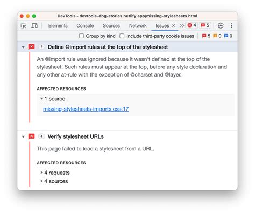
Task: Click the count badge 4 on stylesheet URLs issue
Action: pos(41,136)
